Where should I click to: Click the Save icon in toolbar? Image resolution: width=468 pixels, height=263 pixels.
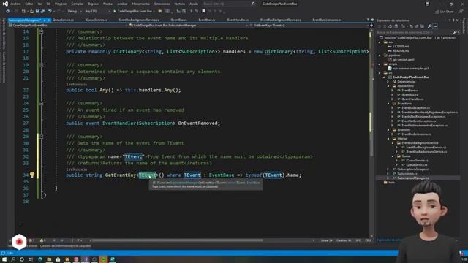[x=37, y=12]
